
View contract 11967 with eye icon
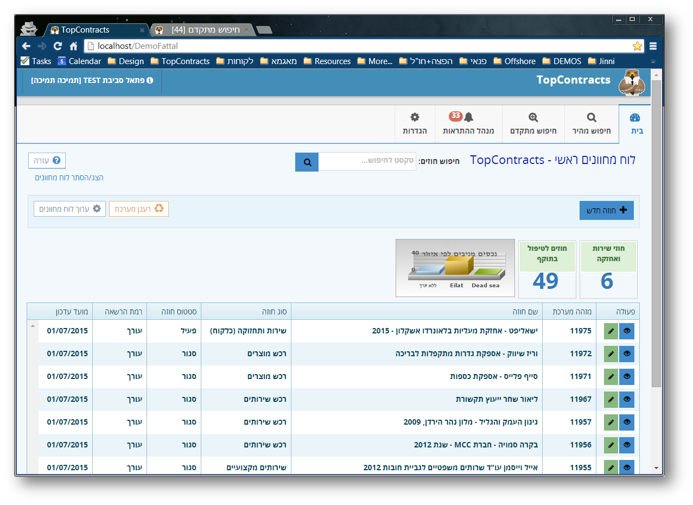click(627, 399)
